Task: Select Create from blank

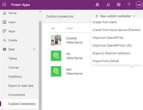Action: click(105, 22)
